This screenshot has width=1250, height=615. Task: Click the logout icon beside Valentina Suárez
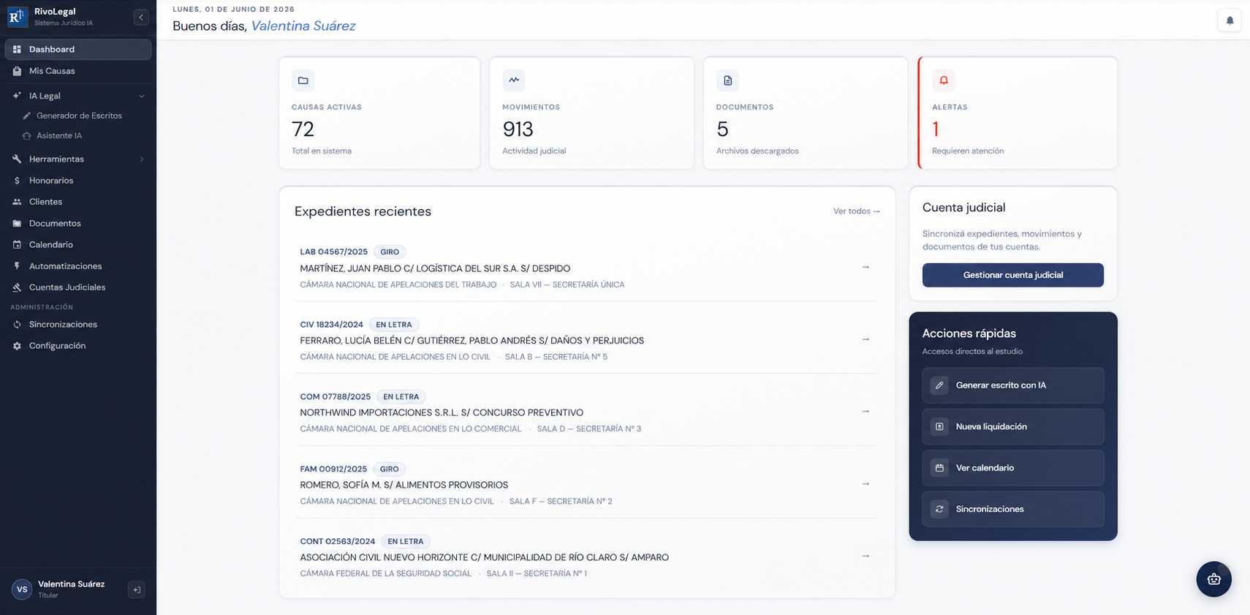tap(136, 589)
